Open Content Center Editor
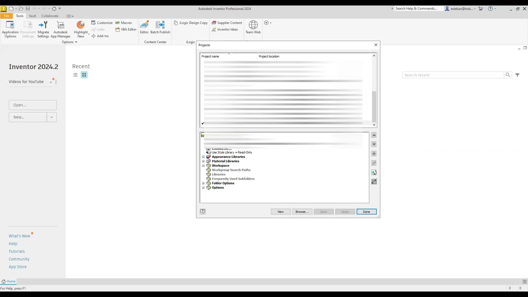 pos(144,27)
